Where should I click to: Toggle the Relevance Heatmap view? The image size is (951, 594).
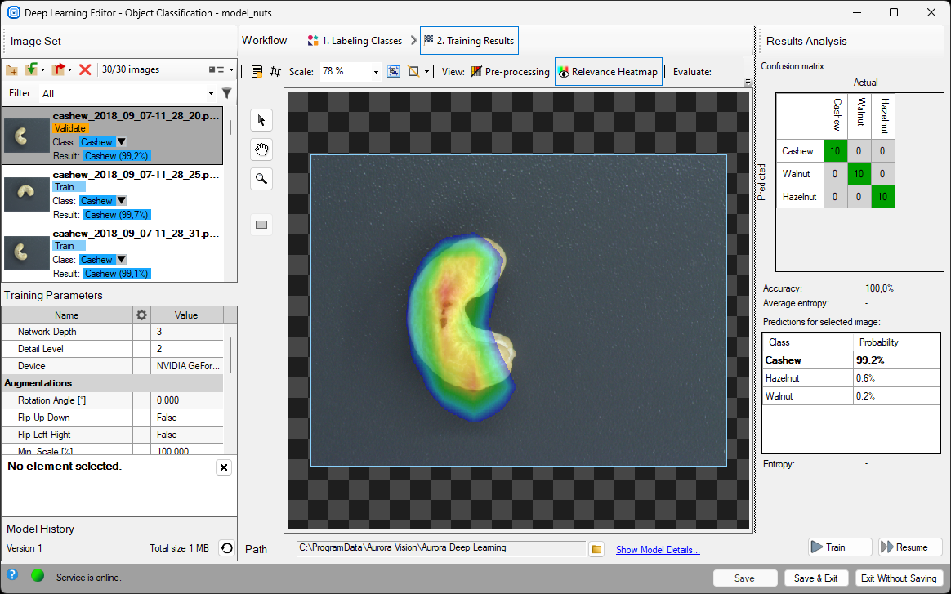pos(608,72)
